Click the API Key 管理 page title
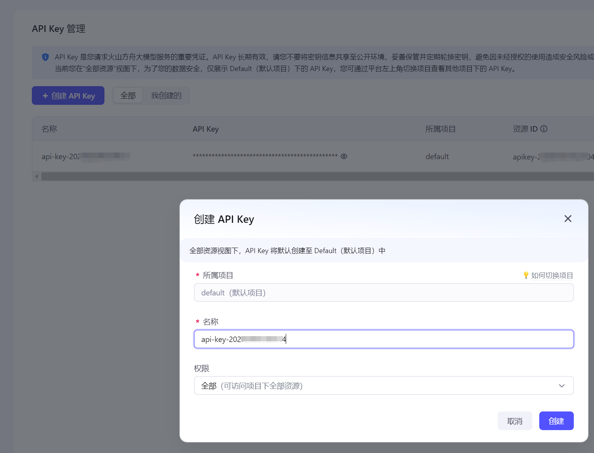This screenshot has height=453, width=594. tap(59, 29)
